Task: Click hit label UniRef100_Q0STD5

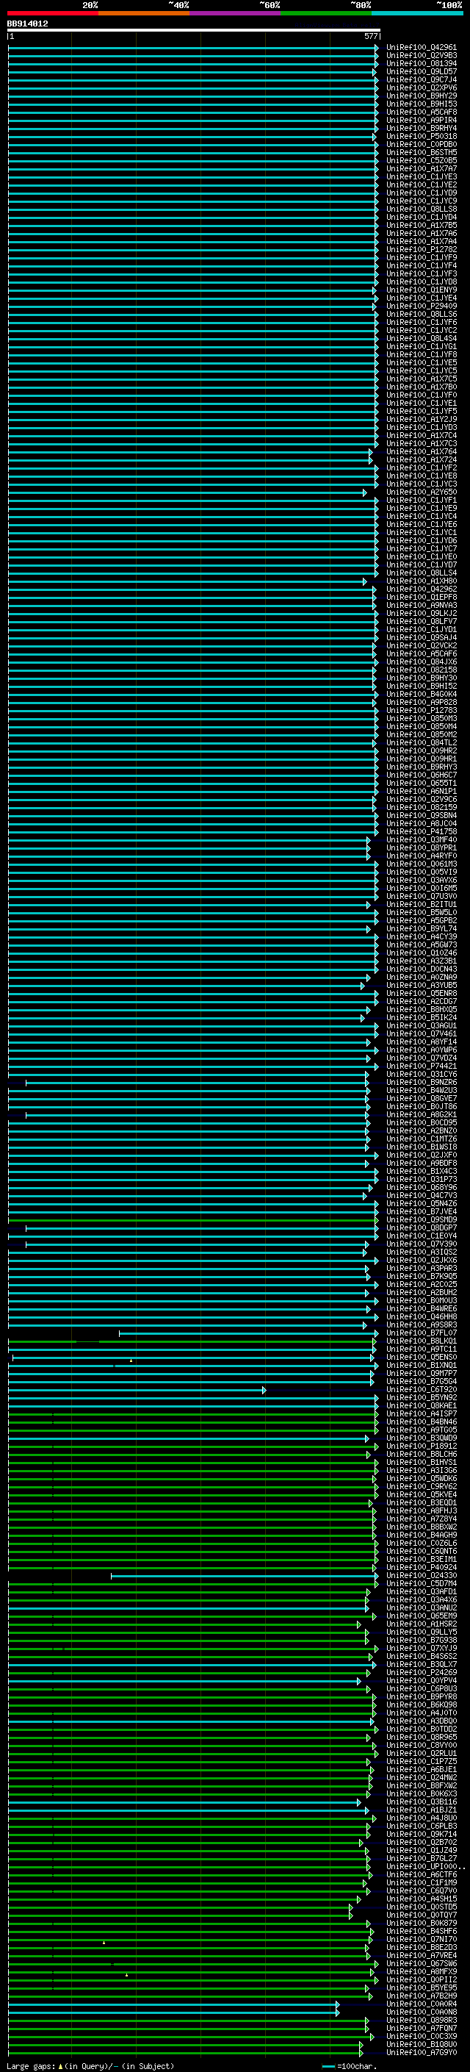Action: (x=421, y=1907)
